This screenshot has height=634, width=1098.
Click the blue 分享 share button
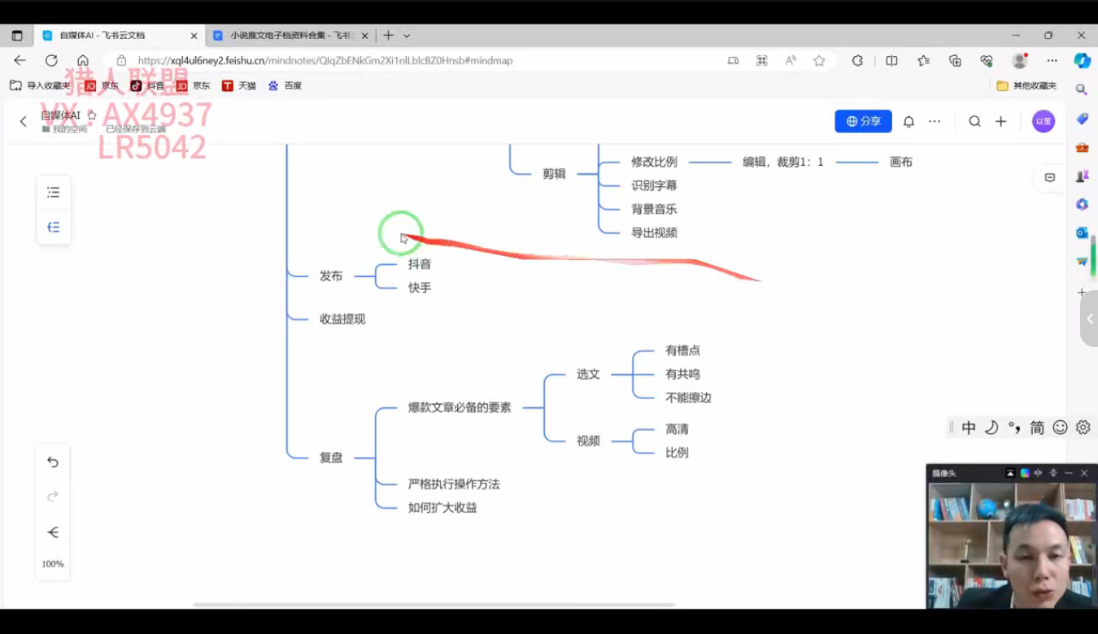[863, 121]
